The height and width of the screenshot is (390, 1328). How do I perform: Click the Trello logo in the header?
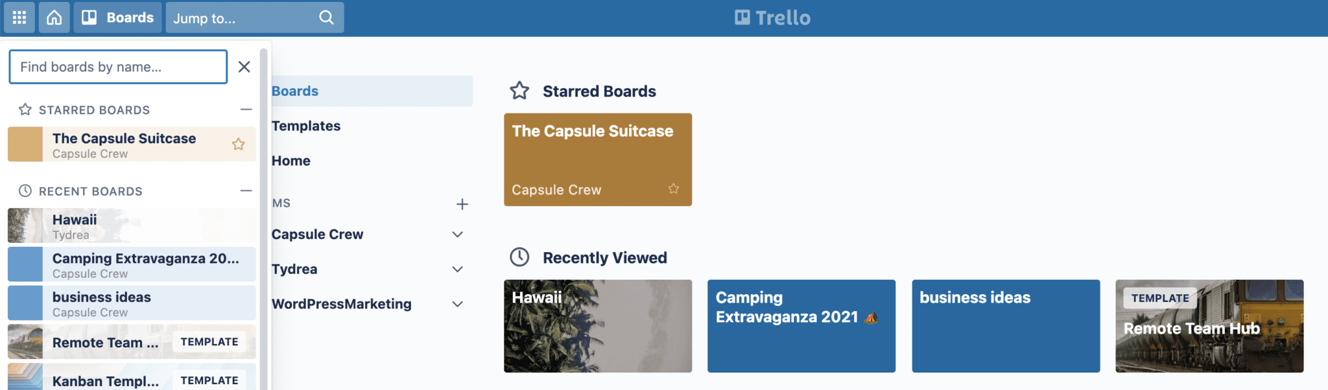point(772,17)
